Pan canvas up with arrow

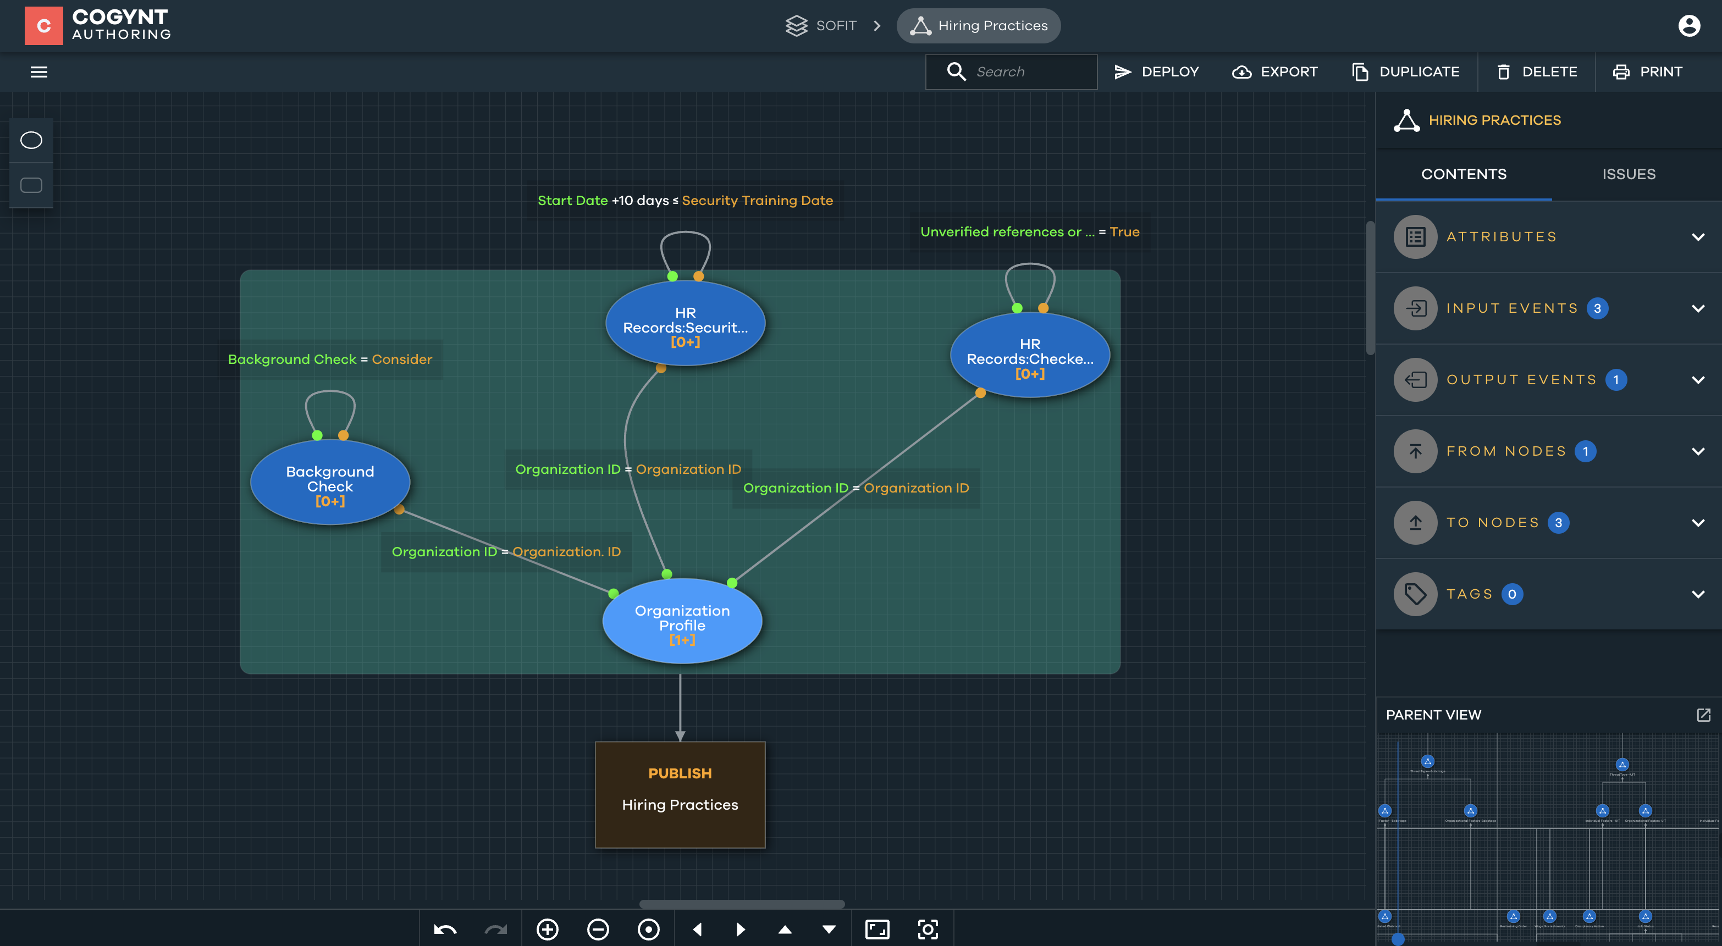pos(785,930)
